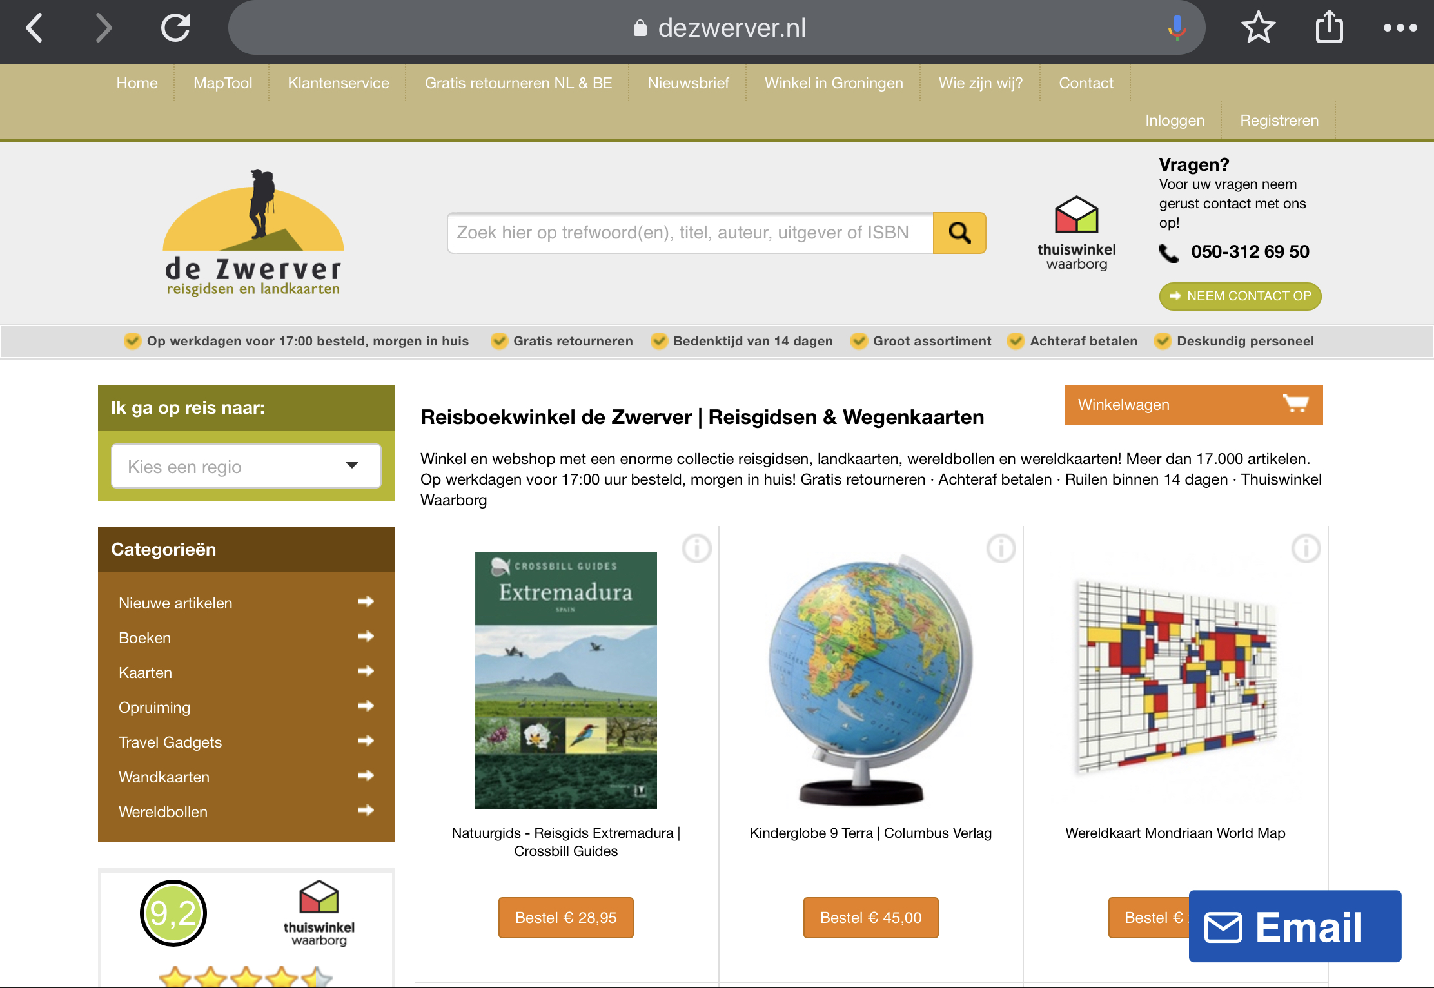The width and height of the screenshot is (1434, 988).
Task: Focus the keyword search input field
Action: [x=689, y=233]
